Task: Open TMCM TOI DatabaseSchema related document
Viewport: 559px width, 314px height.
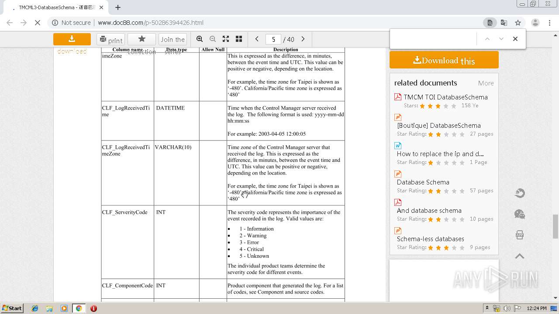Action: coord(445,97)
